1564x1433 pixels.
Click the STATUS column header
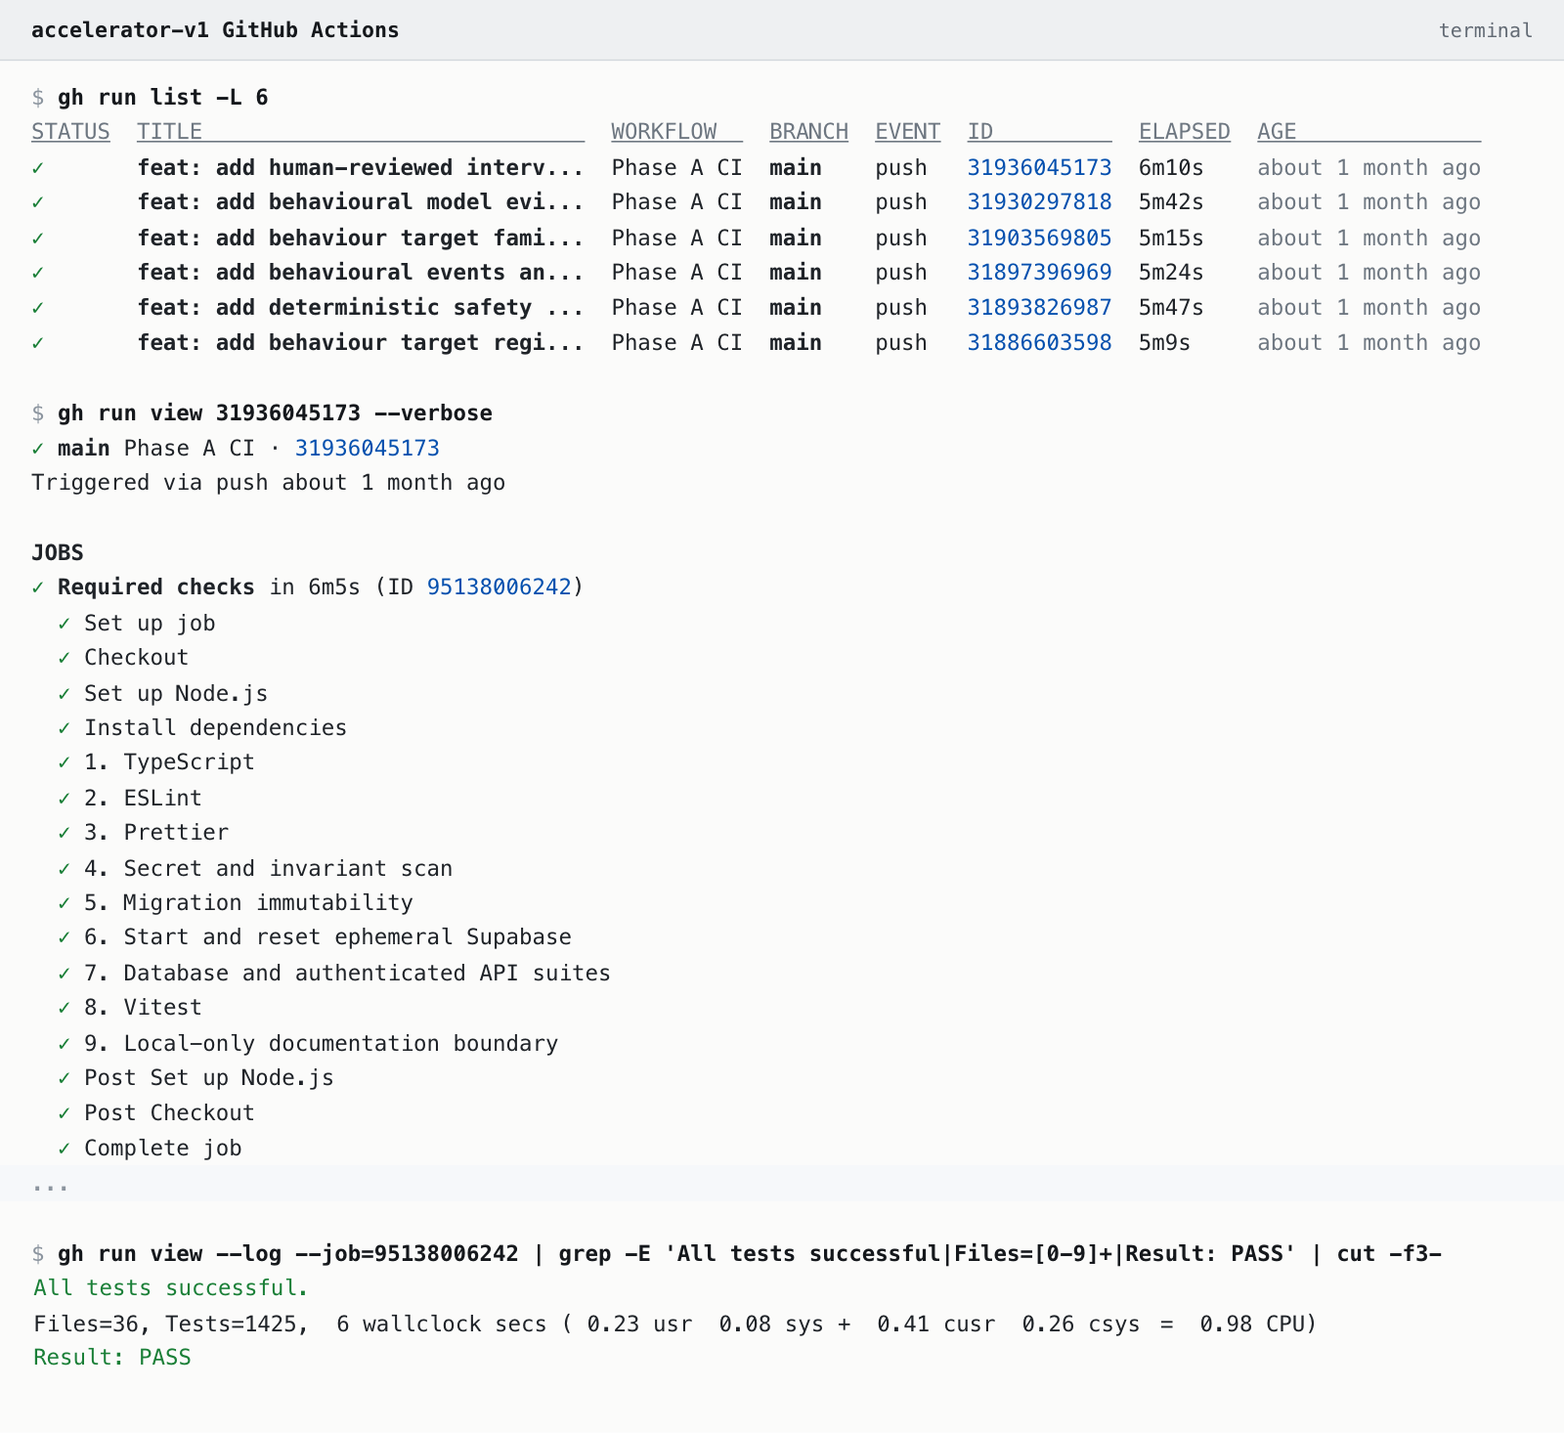[x=70, y=132]
